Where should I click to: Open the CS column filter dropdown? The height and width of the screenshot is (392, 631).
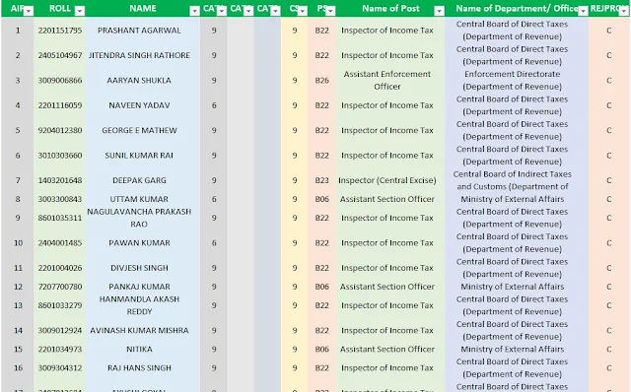pos(303,11)
